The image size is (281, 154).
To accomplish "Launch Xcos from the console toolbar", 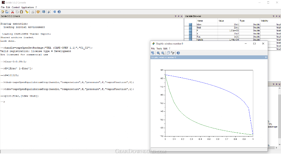I will point(44,12).
